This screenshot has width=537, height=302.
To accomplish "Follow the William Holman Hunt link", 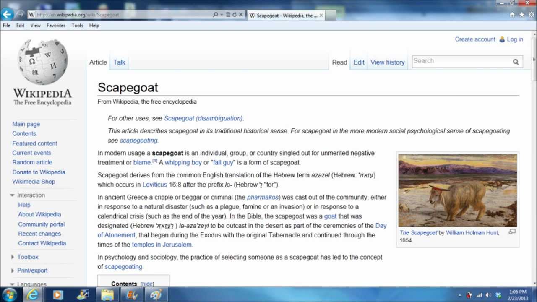I will 472,233.
